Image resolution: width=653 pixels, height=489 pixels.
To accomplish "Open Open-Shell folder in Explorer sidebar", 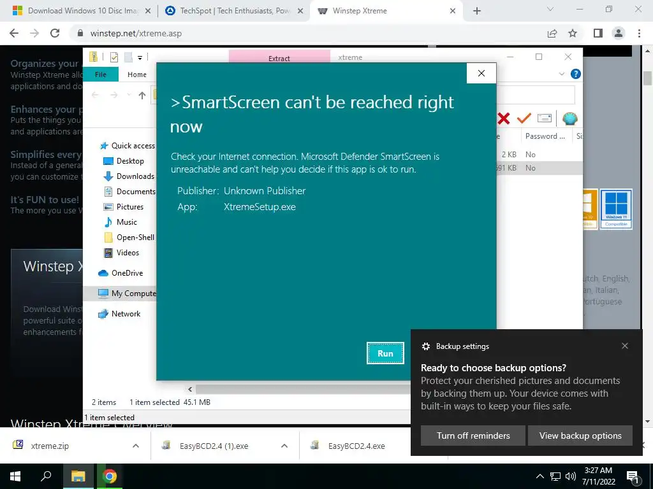I will coord(129,237).
